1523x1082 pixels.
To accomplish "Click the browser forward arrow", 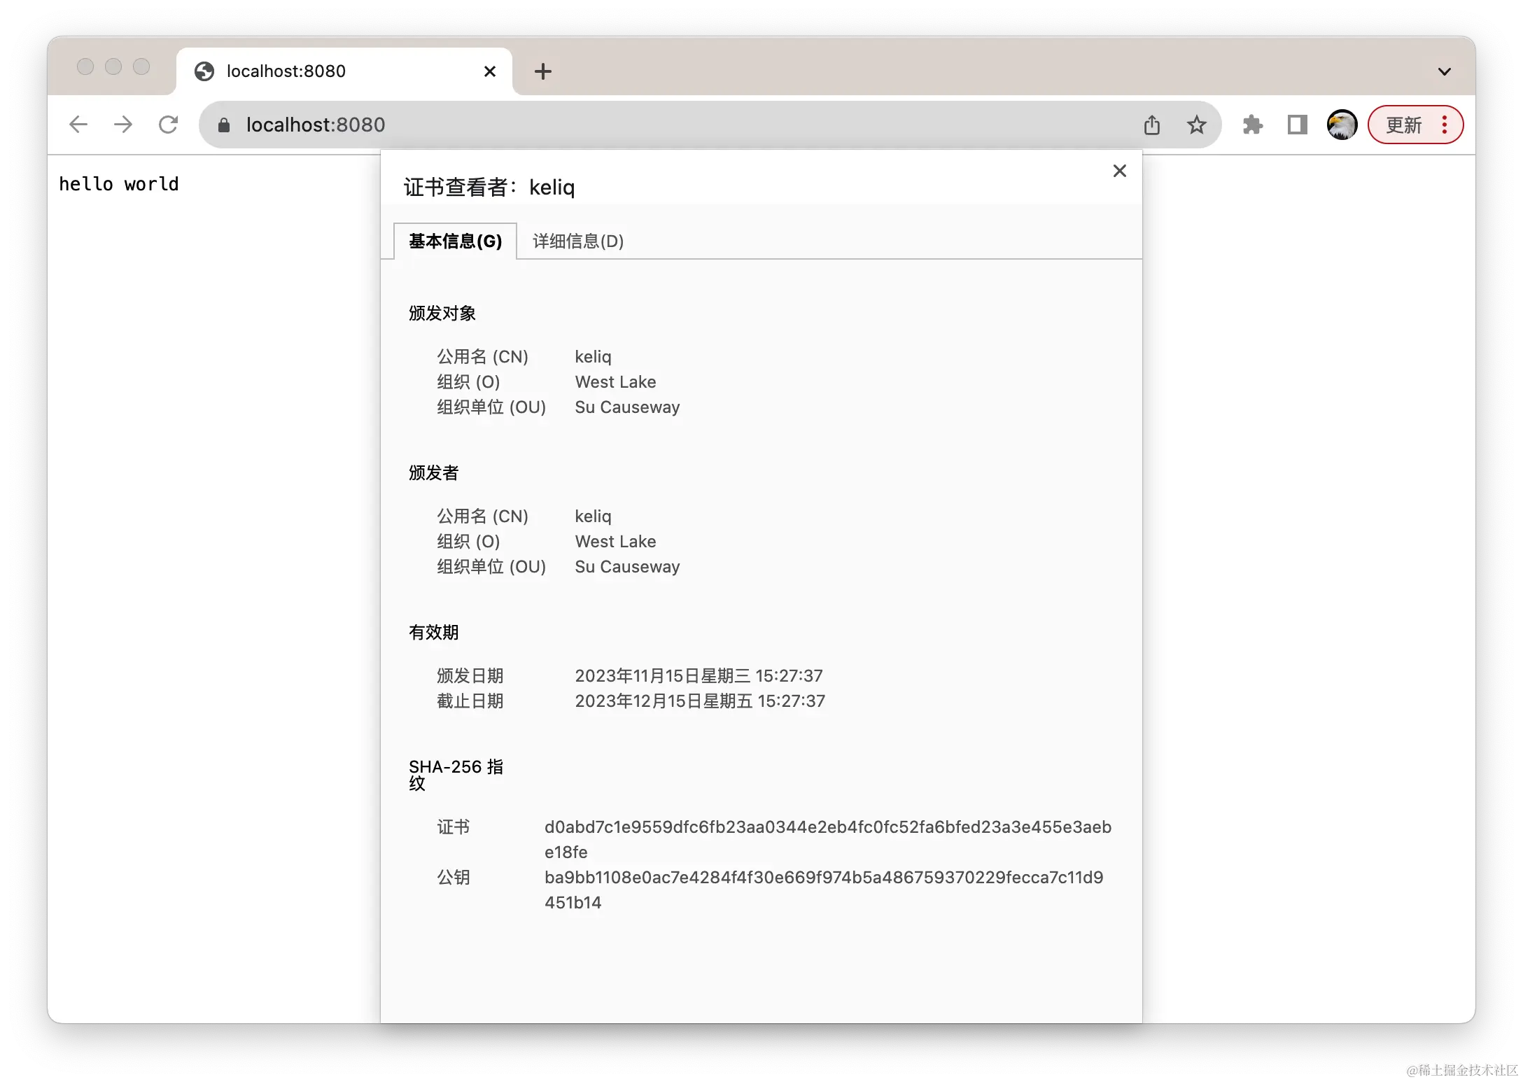I will 123,125.
